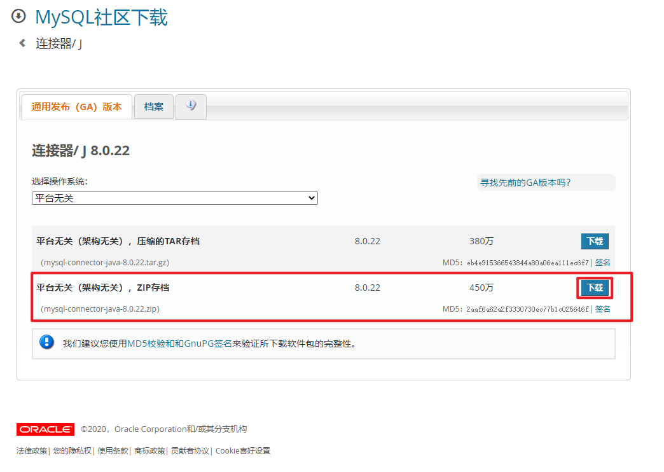Click the blue exclamation notice icon
The width and height of the screenshot is (664, 472).
(46, 342)
